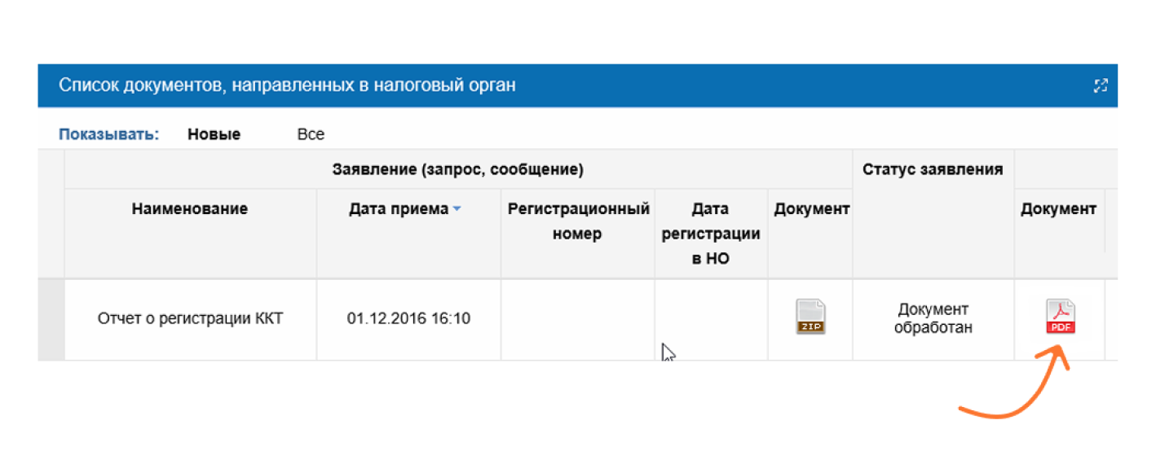The width and height of the screenshot is (1156, 464).
Task: Download the ZIP document file
Action: tap(810, 317)
